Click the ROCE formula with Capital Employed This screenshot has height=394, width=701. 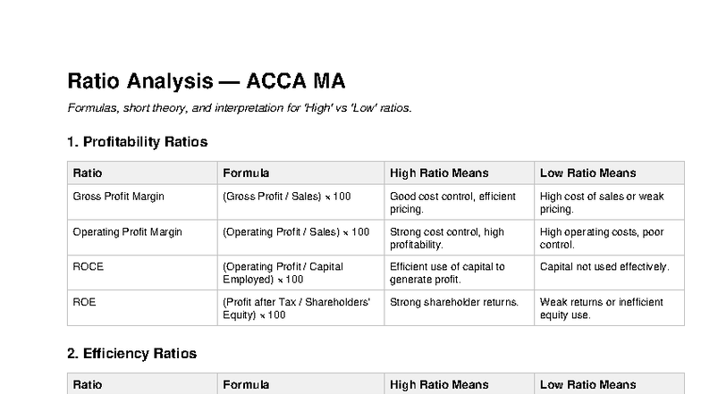coord(283,272)
